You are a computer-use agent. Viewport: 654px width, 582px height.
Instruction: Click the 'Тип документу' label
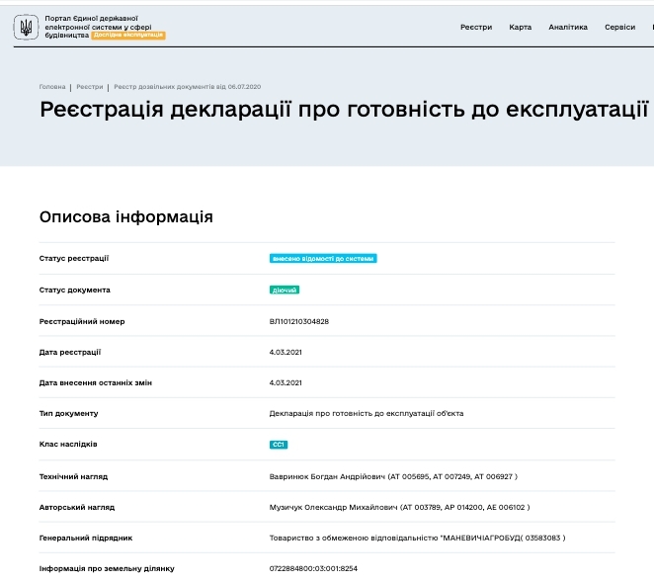click(68, 413)
